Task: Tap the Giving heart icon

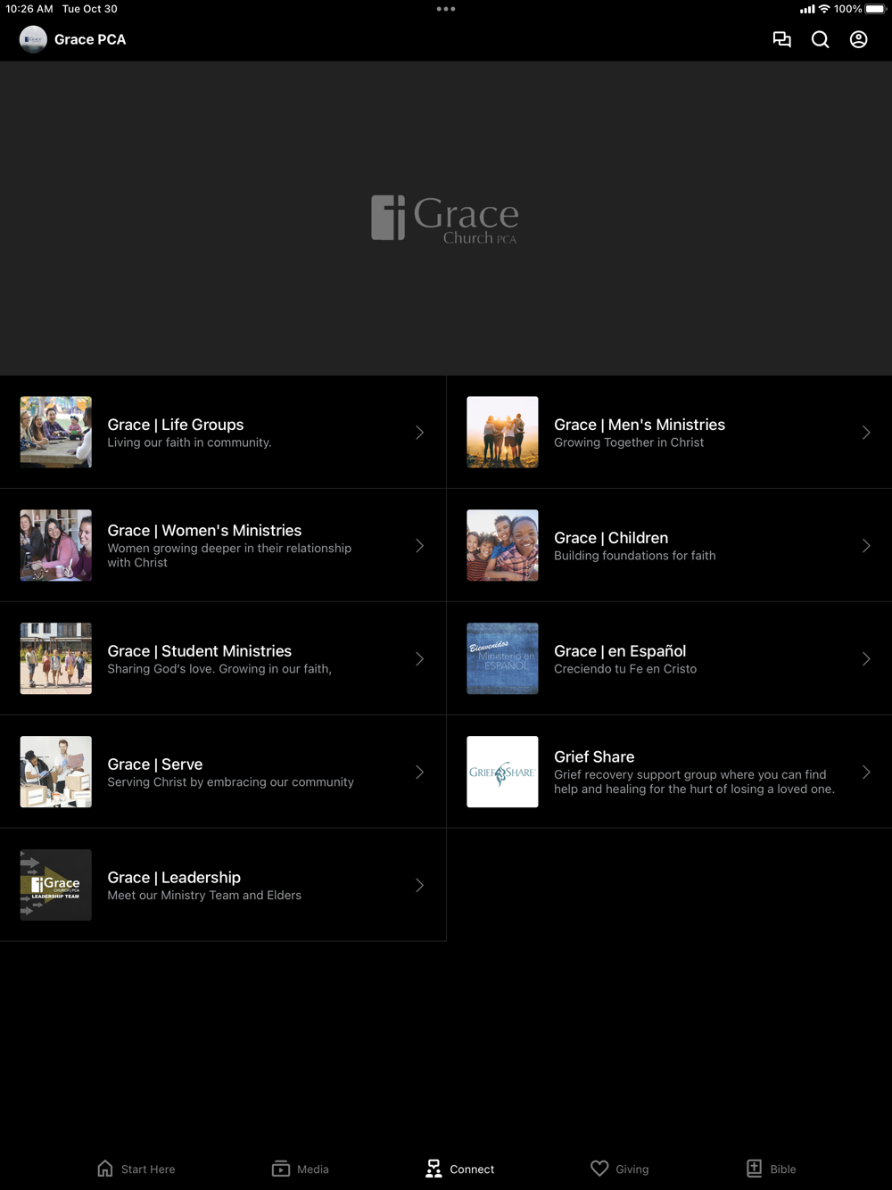Action: [x=599, y=1169]
